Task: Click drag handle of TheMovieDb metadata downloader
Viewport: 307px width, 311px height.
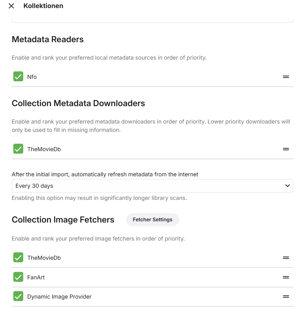Action: click(x=286, y=149)
